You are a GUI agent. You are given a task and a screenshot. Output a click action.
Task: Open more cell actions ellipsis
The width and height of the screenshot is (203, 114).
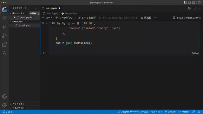pyautogui.click(x=73, y=23)
